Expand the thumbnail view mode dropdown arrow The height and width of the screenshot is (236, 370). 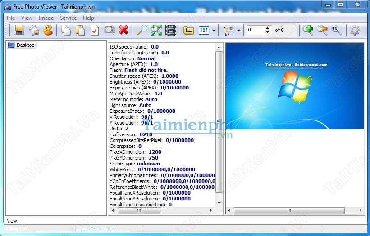click(214, 31)
